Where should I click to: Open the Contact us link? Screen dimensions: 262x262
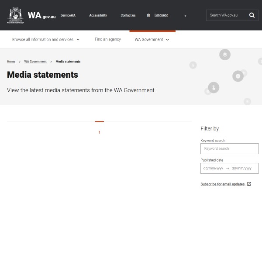click(128, 15)
